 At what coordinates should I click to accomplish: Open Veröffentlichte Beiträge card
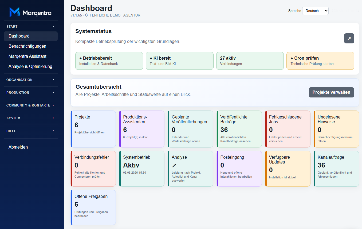tap(239, 129)
